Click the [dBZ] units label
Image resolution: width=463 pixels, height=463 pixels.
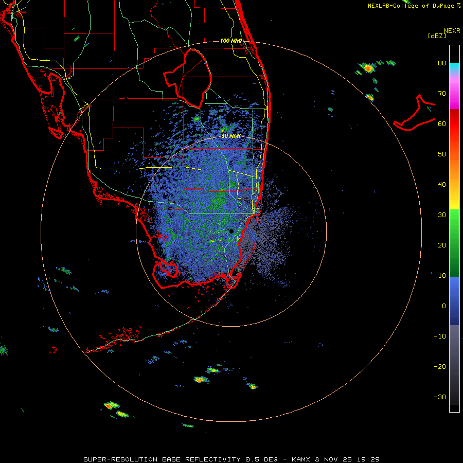point(437,35)
